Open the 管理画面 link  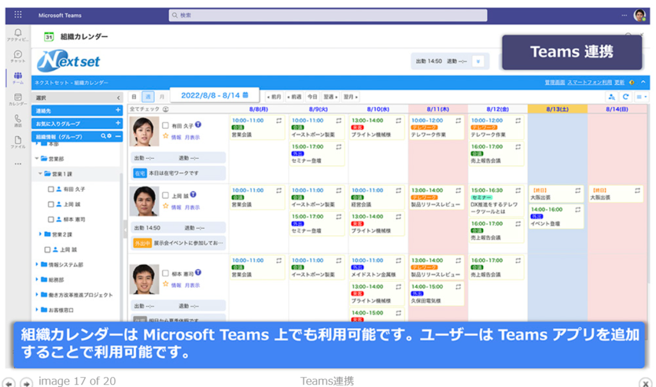tap(555, 83)
